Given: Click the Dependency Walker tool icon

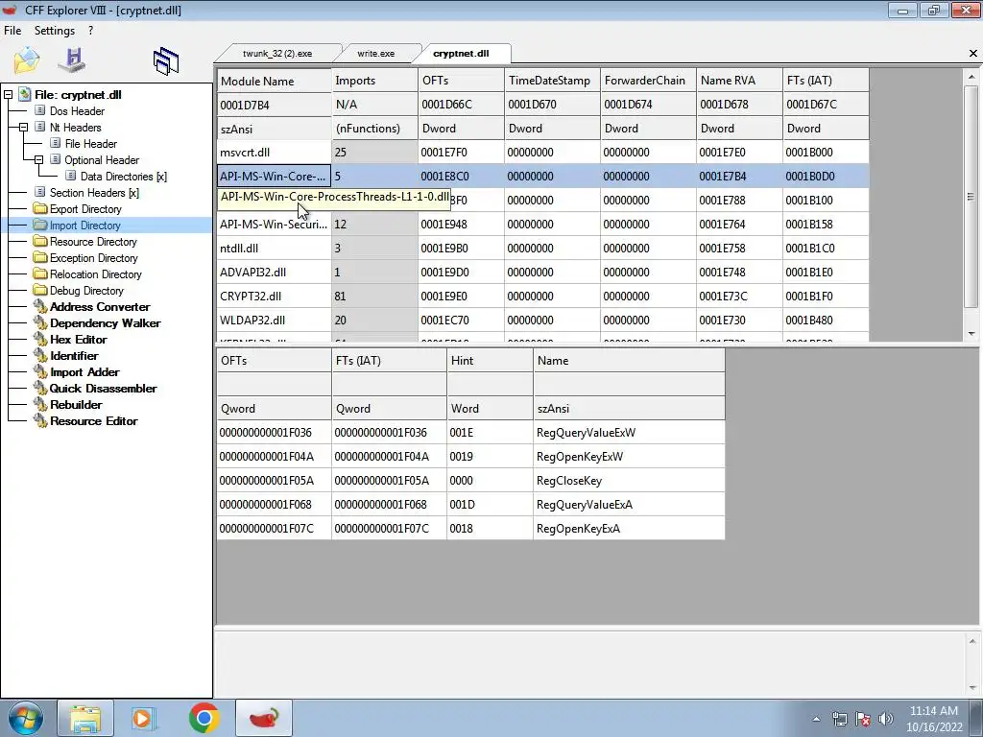Looking at the screenshot, I should click(40, 322).
